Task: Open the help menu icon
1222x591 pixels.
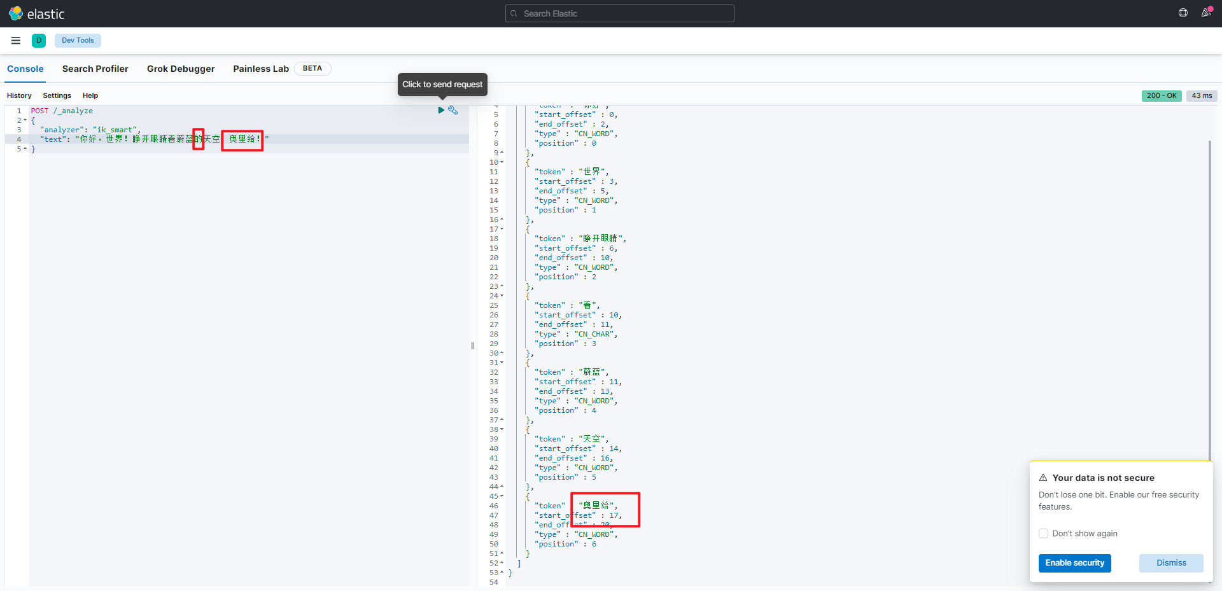Action: [x=1183, y=13]
